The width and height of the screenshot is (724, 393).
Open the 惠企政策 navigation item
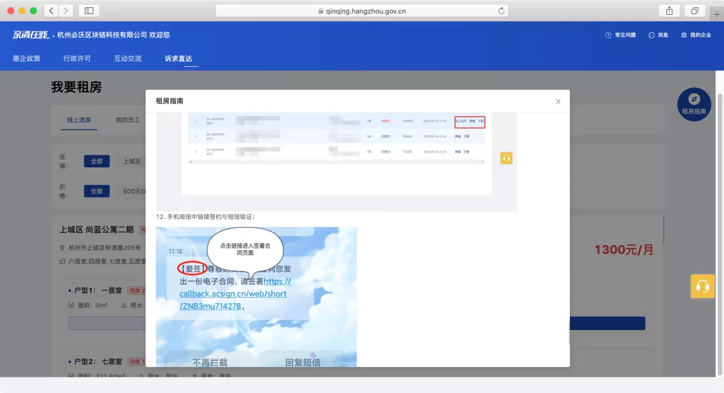point(26,58)
